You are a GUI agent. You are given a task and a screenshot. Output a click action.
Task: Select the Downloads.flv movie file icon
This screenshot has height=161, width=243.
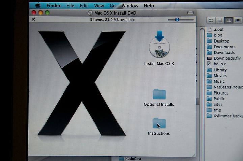click(x=209, y=58)
